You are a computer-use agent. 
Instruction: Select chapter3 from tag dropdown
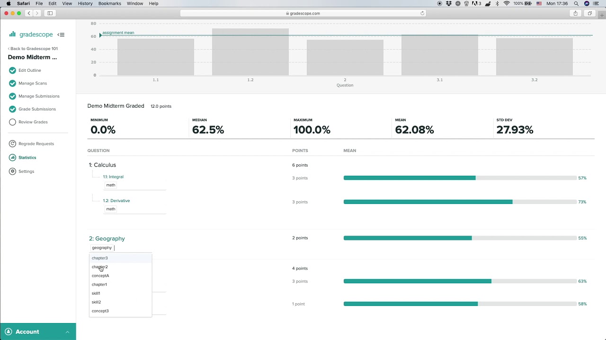[x=120, y=258]
